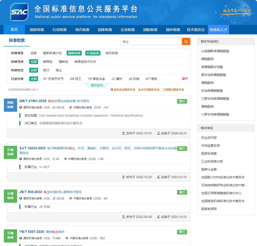Click the blue 国家标准 badge of GB/T 31561-2025
This screenshot has width=257, height=246.
pos(10,105)
